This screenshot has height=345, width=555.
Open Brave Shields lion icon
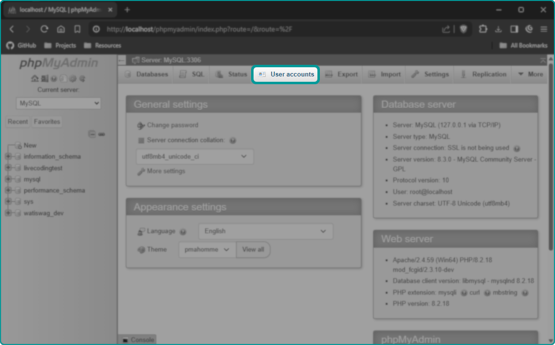pyautogui.click(x=464, y=29)
